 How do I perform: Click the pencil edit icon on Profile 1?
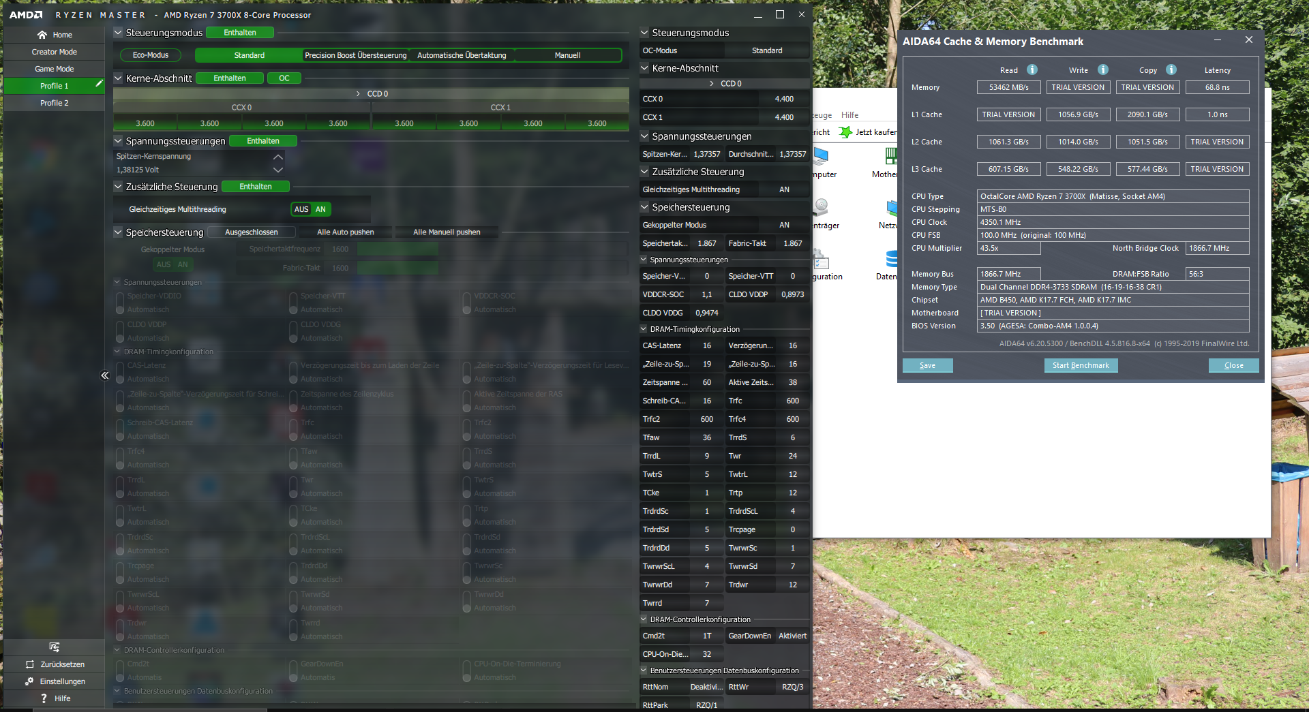(99, 83)
